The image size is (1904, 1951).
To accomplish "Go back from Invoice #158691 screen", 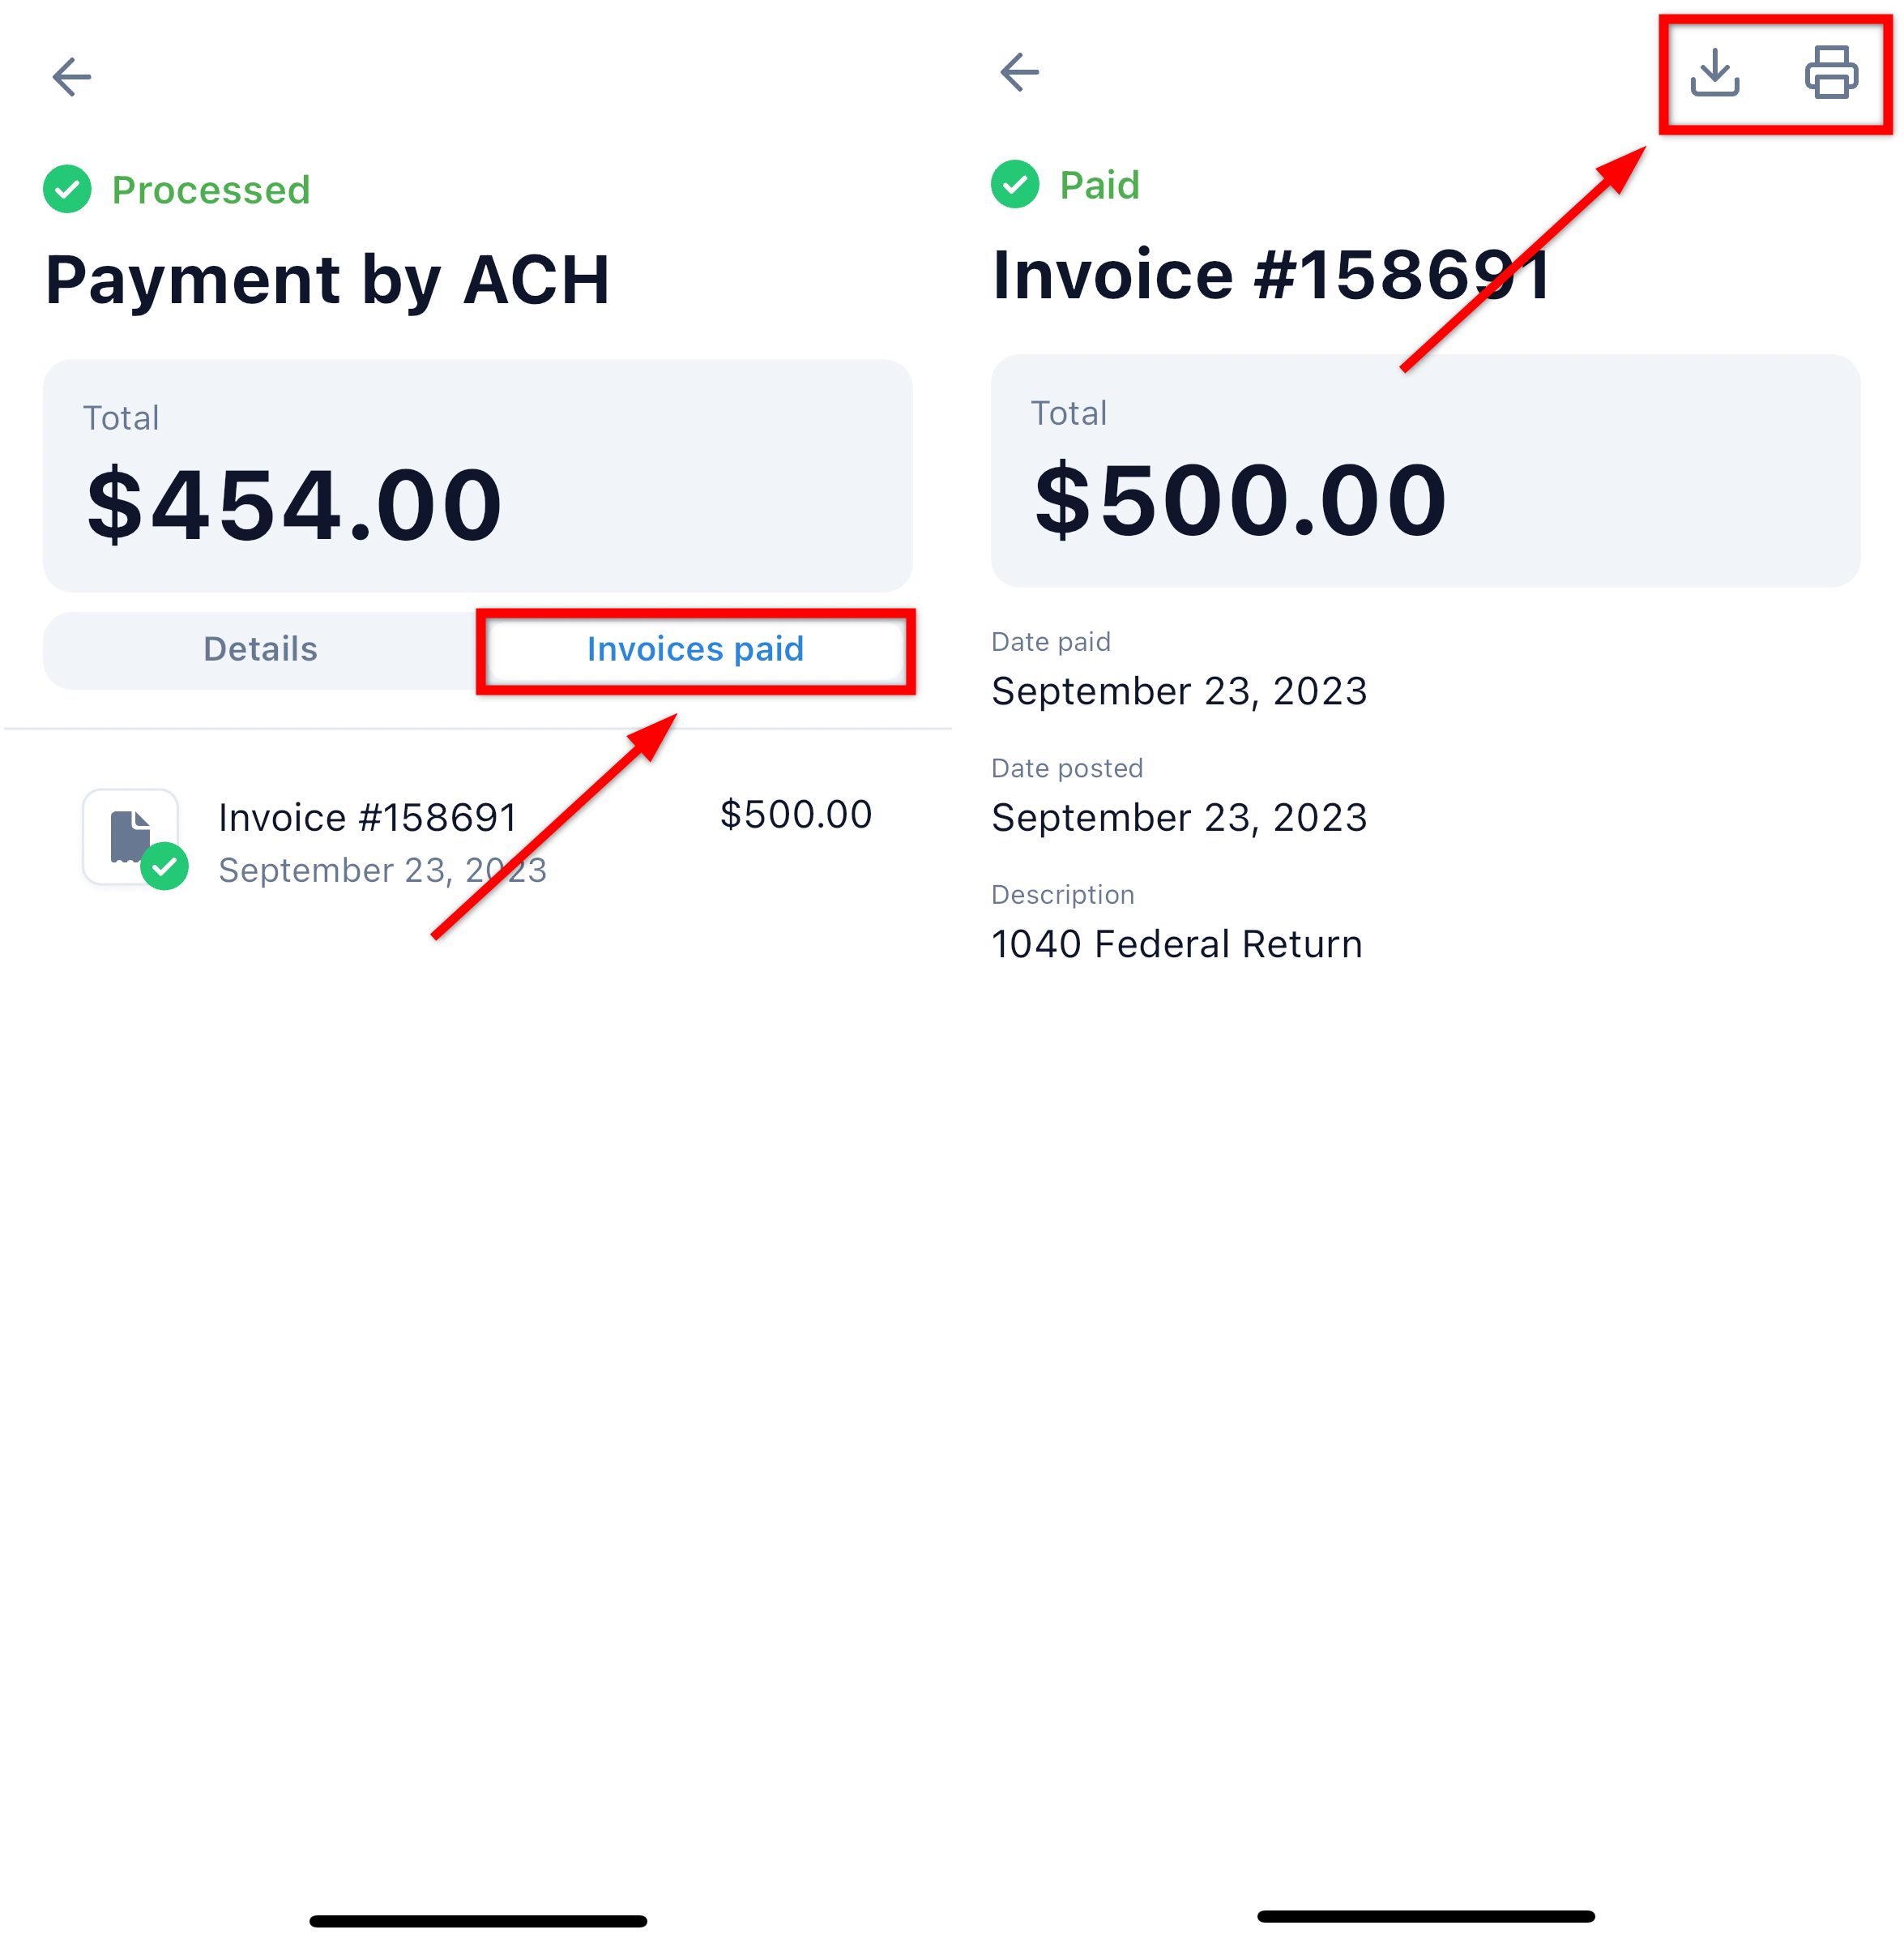I will (x=1019, y=72).
